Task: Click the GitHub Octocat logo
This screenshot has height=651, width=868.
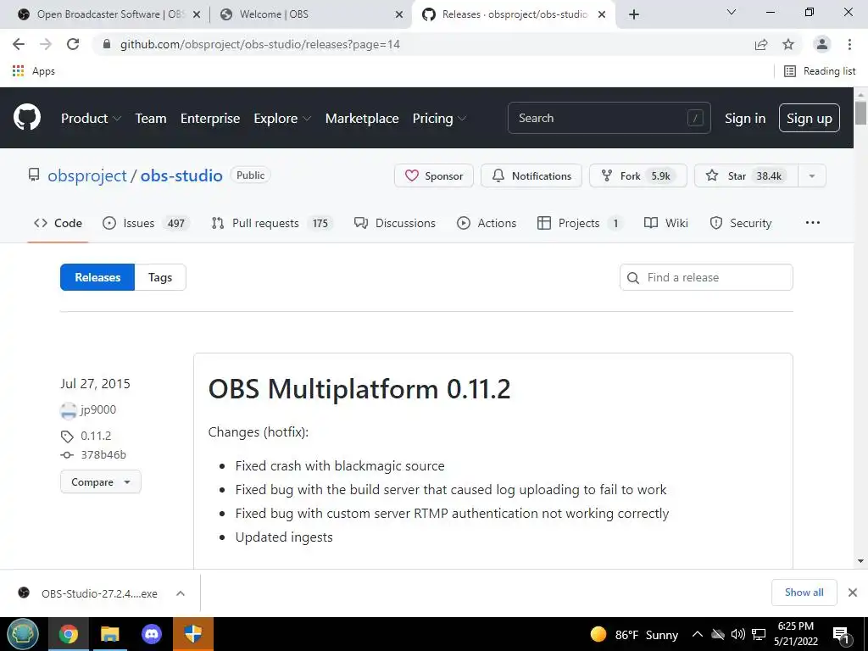Action: [x=26, y=117]
